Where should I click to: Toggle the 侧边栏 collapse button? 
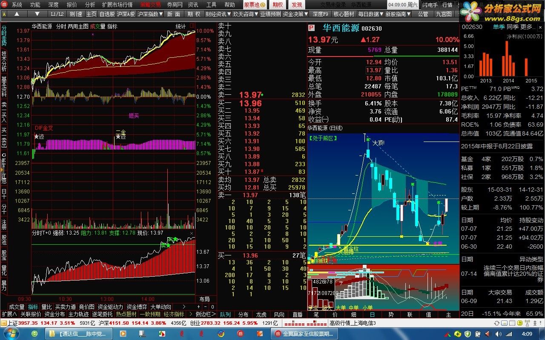206,314
